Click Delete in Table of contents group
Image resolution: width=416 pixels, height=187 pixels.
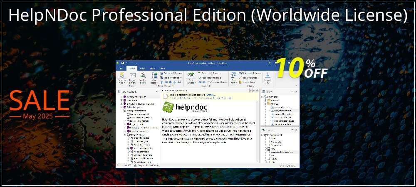164,74
